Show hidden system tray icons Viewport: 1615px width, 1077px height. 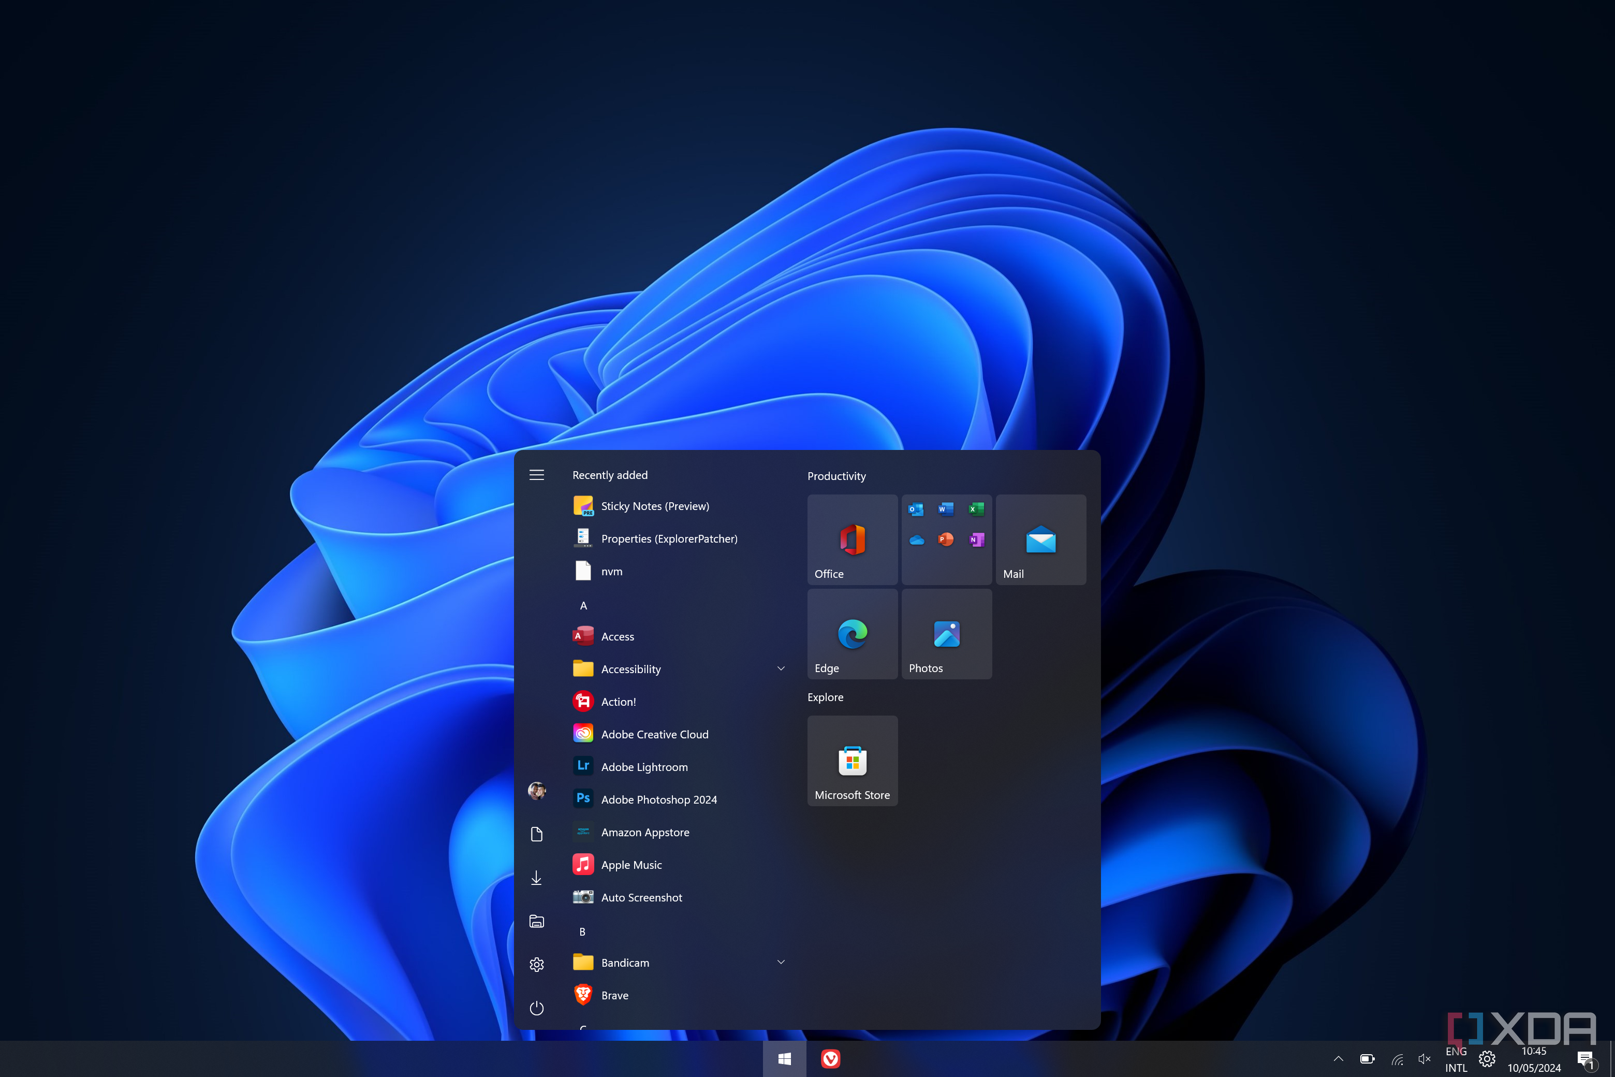1338,1058
